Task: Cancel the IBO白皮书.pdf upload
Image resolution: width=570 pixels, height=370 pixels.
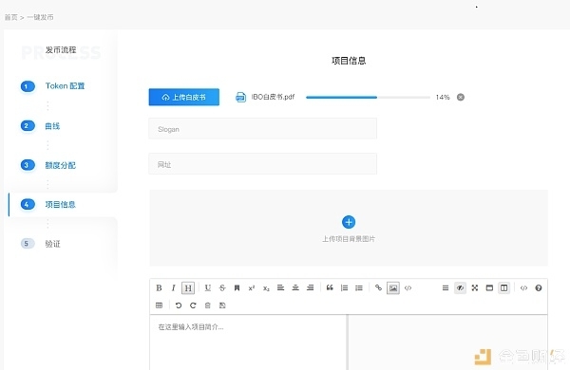Action: (461, 97)
